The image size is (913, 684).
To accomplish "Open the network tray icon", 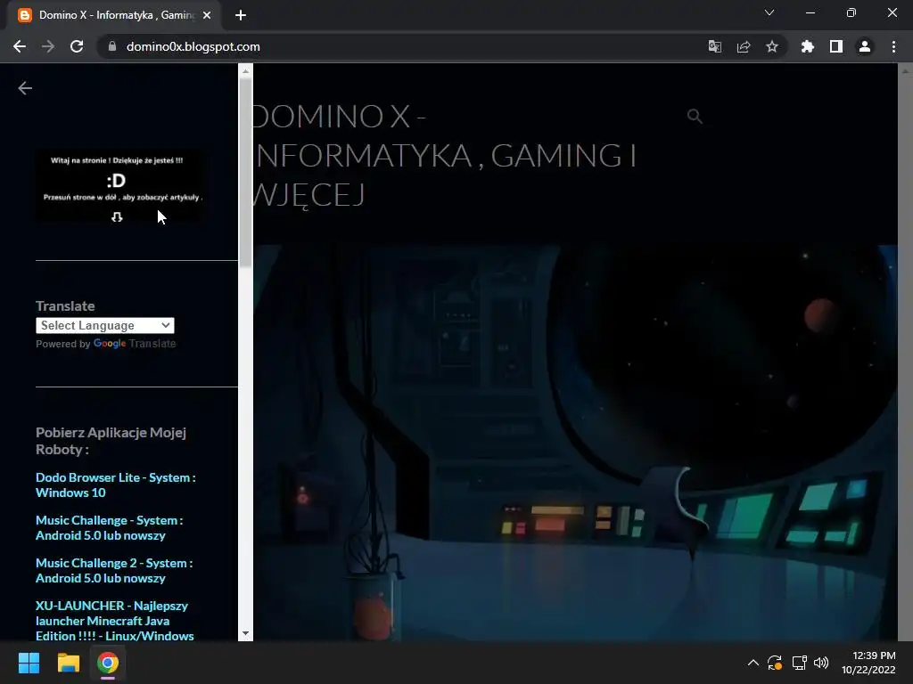I will click(799, 663).
